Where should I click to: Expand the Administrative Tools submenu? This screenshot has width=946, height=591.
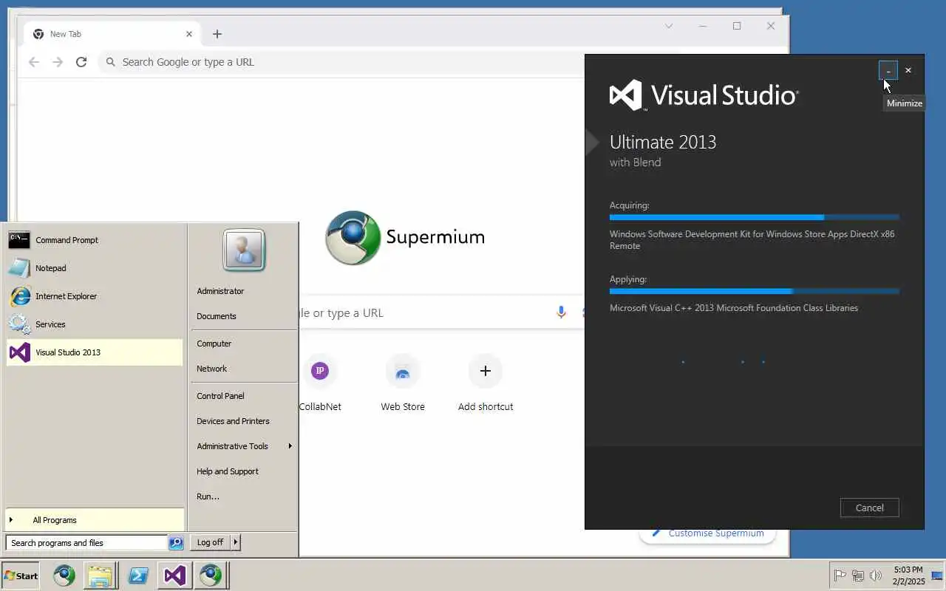pos(243,446)
